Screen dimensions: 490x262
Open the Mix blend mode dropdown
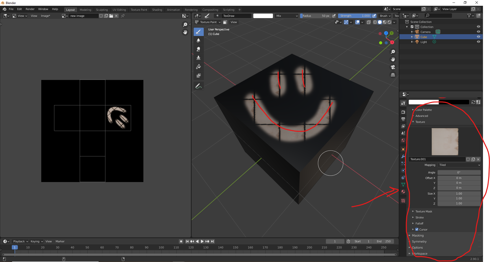click(x=287, y=16)
